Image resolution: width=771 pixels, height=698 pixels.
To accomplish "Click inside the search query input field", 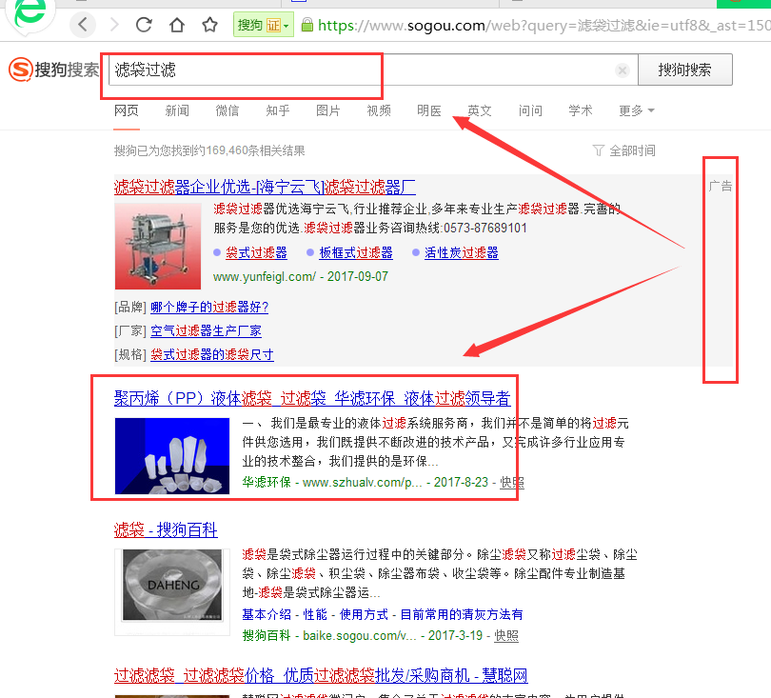I will pos(362,70).
